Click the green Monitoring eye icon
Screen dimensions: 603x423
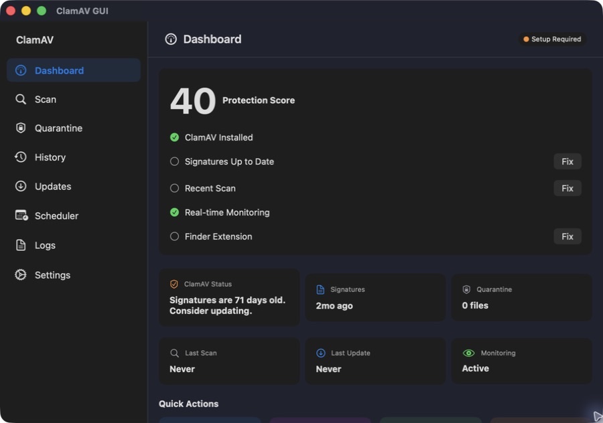pyautogui.click(x=468, y=353)
